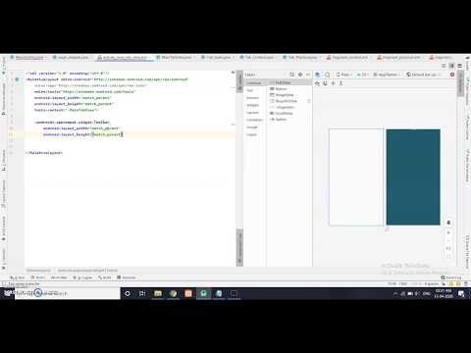Select the Layouts palette category

(252, 113)
